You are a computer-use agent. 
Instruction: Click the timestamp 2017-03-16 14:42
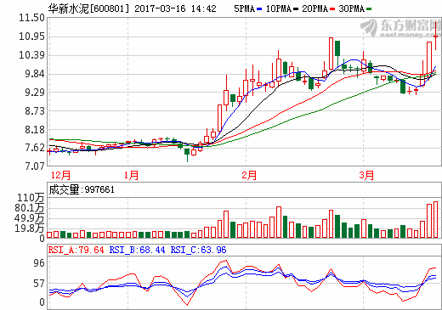click(x=175, y=8)
